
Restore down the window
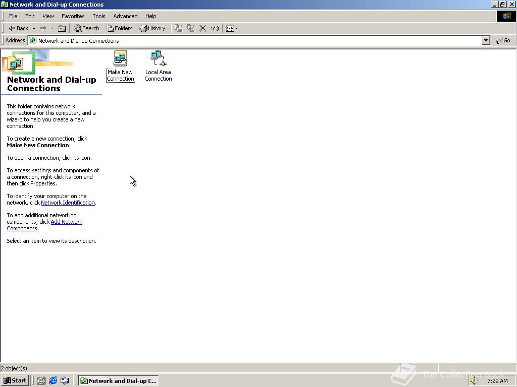[502, 4]
